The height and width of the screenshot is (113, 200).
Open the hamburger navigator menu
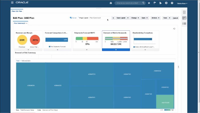click(12, 3)
